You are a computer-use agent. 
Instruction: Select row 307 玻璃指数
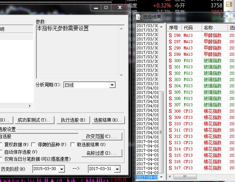201,105
